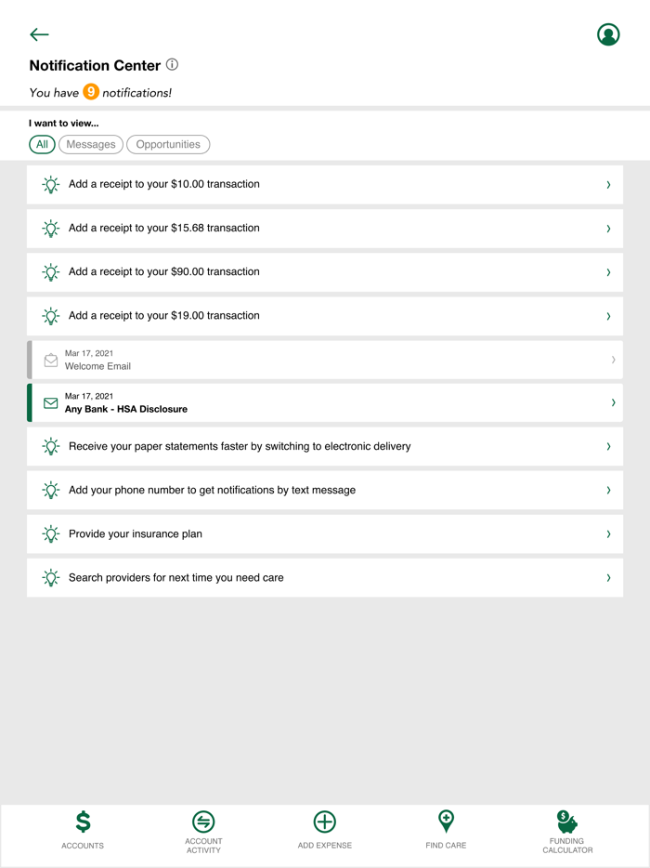Open the text message notifications prompt
This screenshot has width=650, height=868.
(324, 490)
